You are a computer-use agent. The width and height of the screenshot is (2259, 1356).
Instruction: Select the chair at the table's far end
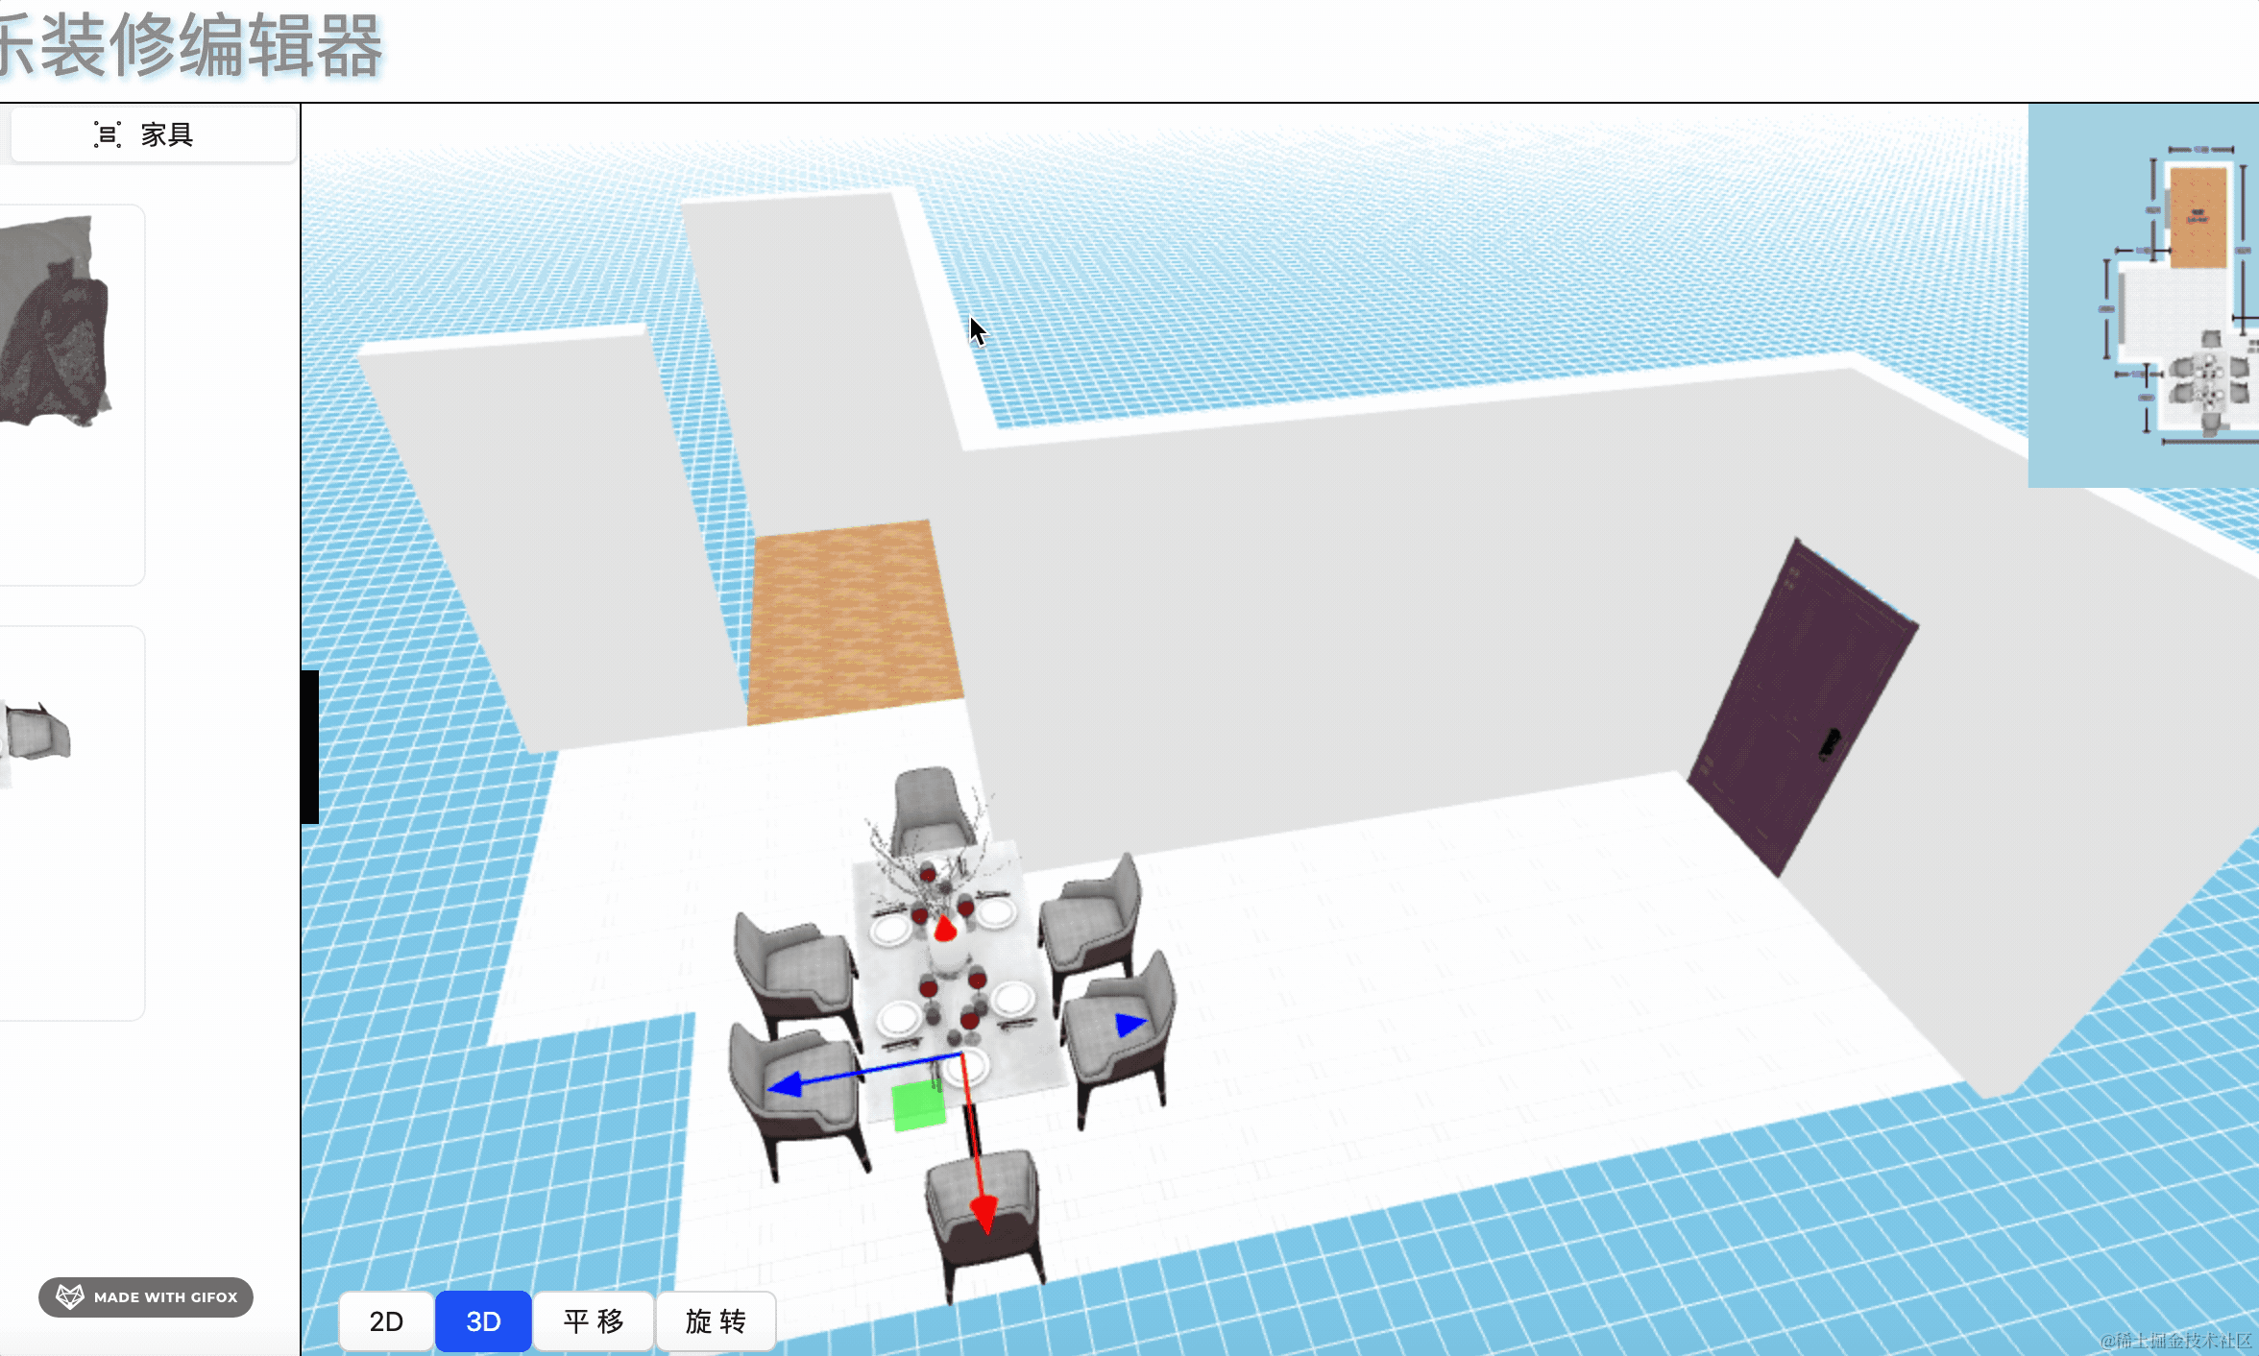[x=930, y=809]
